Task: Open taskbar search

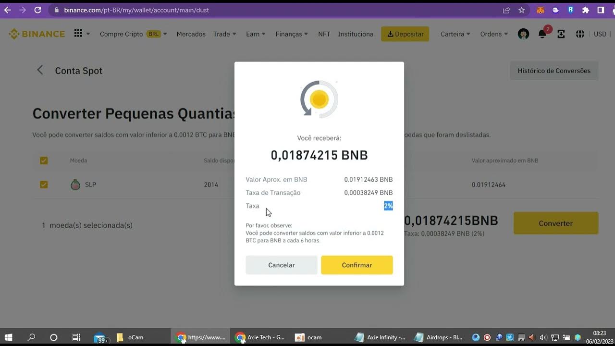Action: coord(31,337)
